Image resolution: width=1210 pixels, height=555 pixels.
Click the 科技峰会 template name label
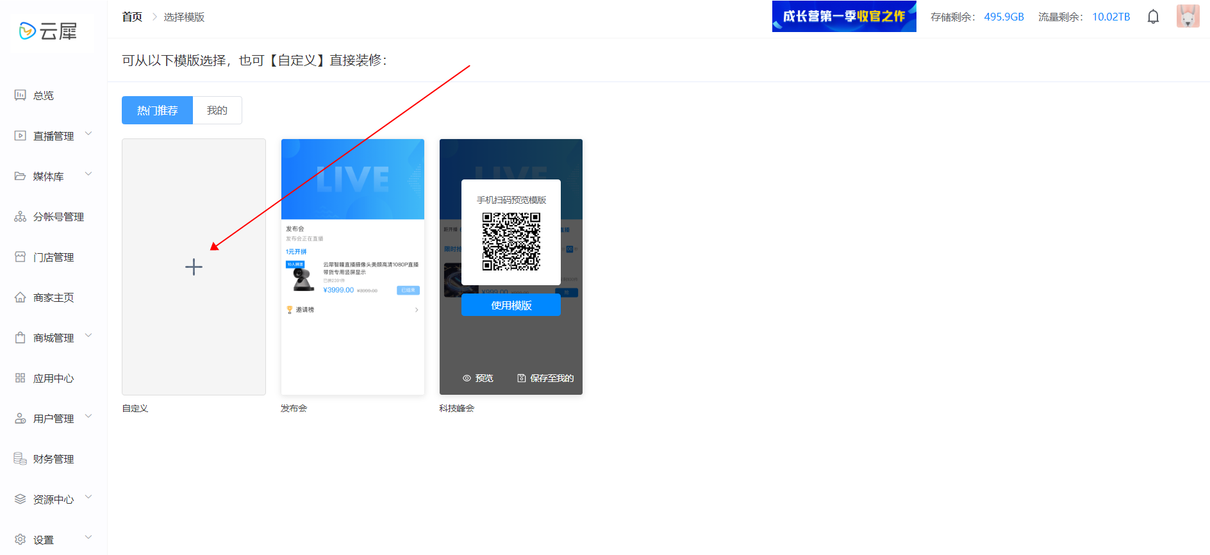coord(457,408)
